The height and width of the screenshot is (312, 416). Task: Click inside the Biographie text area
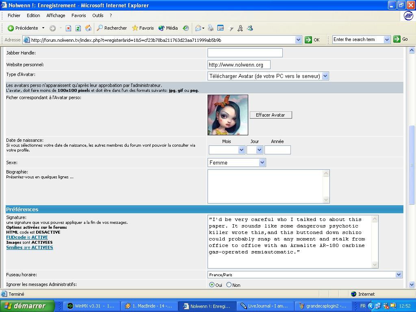click(x=265, y=186)
